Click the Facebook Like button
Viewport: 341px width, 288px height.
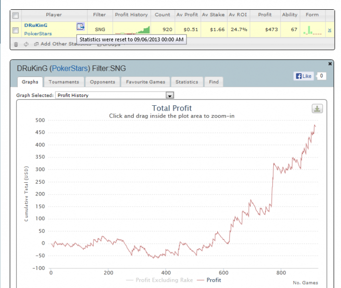tap(303, 76)
